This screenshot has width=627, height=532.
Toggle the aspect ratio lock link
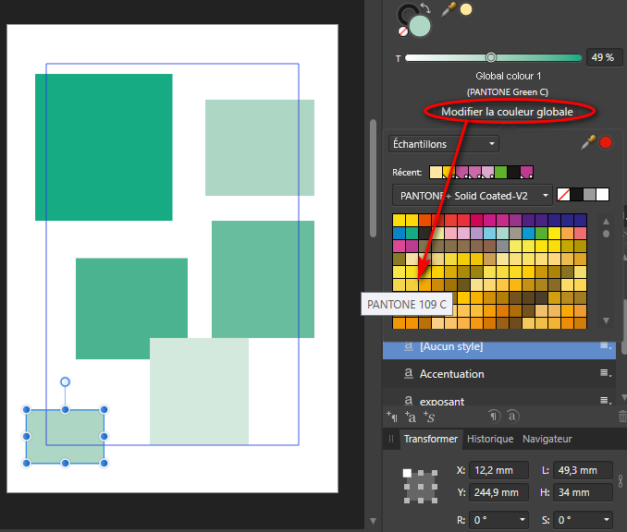pos(621,481)
